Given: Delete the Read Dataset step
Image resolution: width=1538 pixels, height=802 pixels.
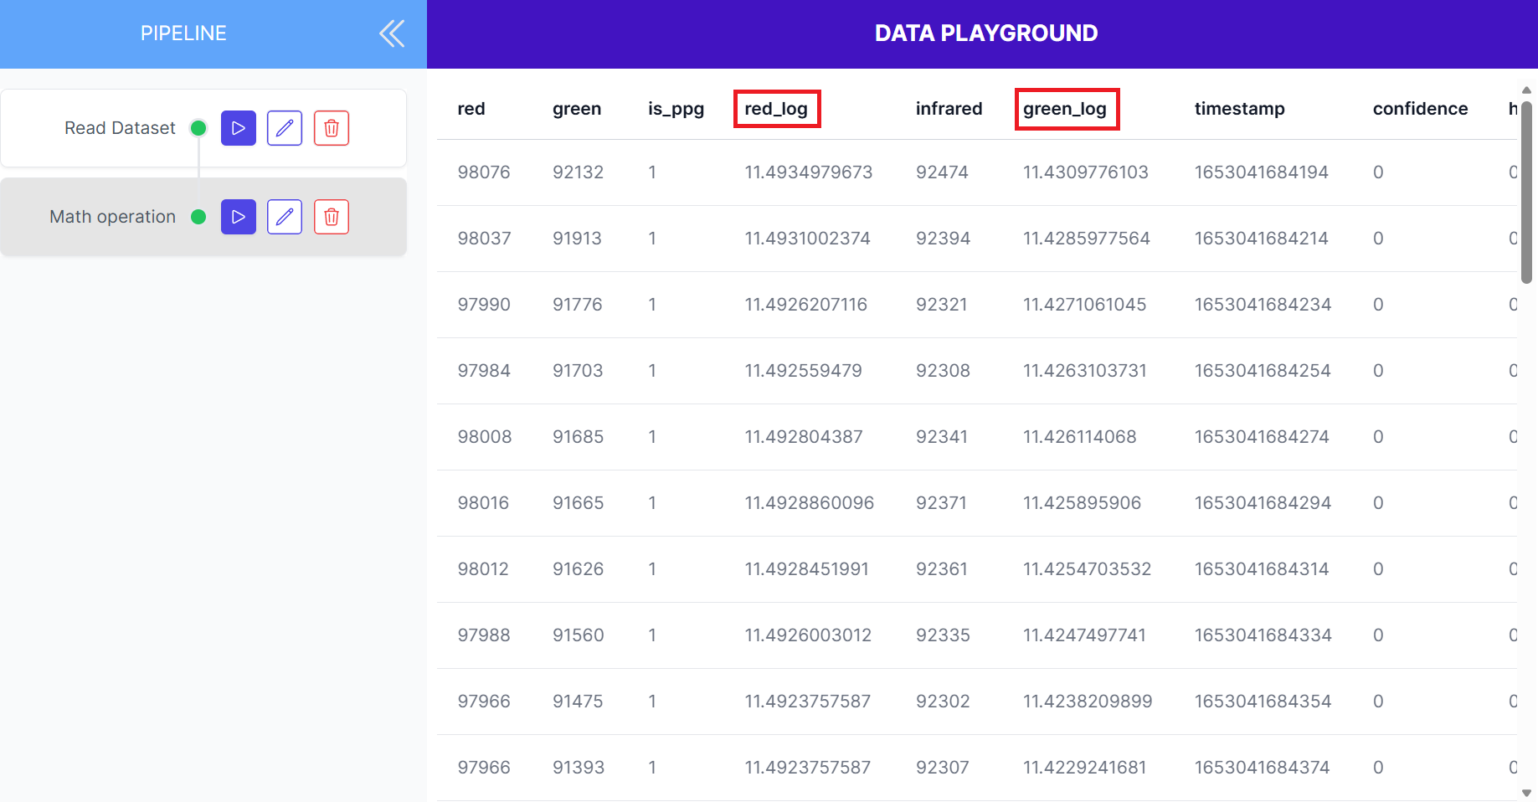Looking at the screenshot, I should pos(332,128).
